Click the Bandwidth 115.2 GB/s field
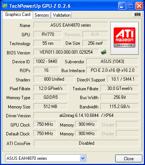The height and width of the screenshot is (165, 145). [x=120, y=107]
